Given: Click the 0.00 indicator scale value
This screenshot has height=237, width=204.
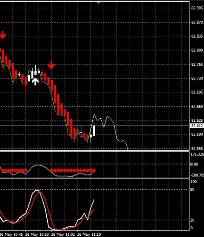Looking at the screenshot, I should 194,164.
